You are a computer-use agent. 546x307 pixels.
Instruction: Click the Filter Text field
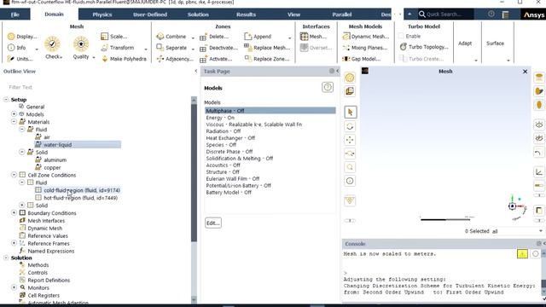click(x=98, y=87)
